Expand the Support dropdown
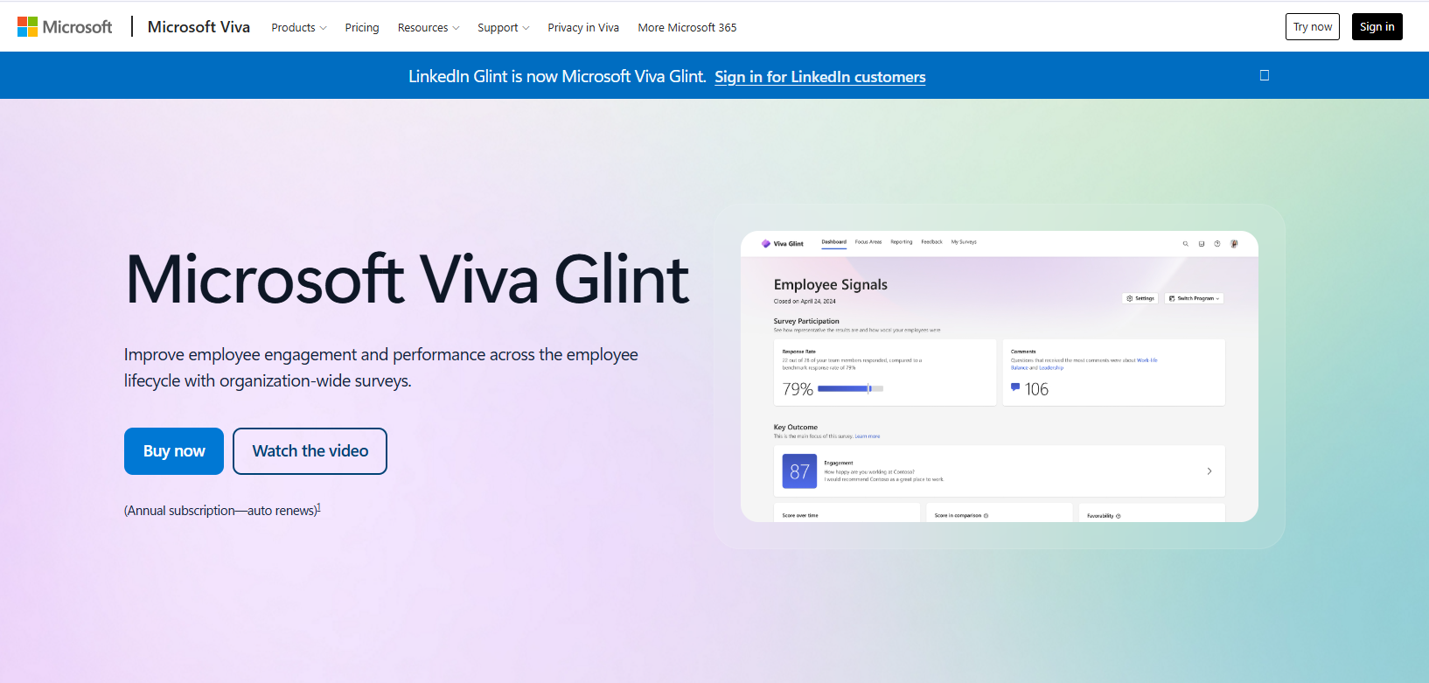This screenshot has height=683, width=1429. click(504, 28)
